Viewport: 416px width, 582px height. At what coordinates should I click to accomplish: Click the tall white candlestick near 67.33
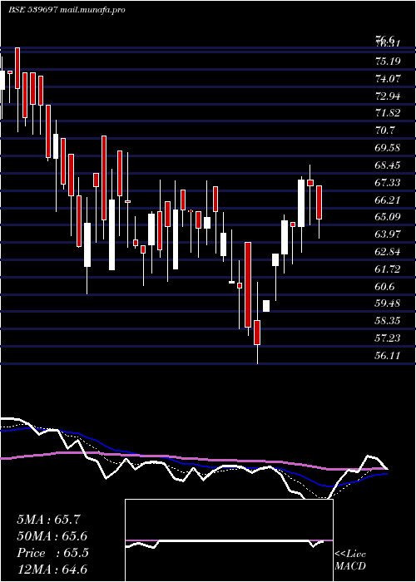click(301, 204)
